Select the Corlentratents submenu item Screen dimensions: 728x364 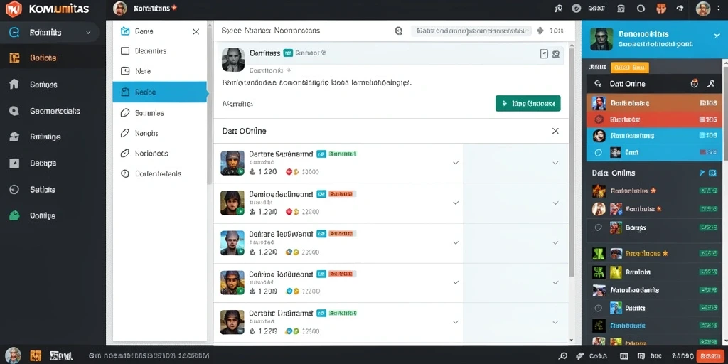(x=161, y=173)
